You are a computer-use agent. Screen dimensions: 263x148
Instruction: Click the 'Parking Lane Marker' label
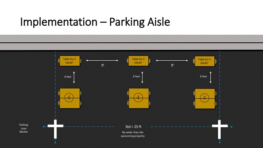coord(23,128)
